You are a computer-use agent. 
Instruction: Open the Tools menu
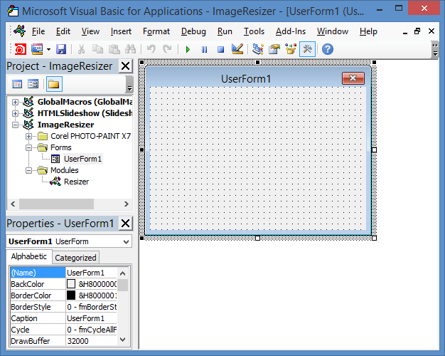tap(254, 31)
